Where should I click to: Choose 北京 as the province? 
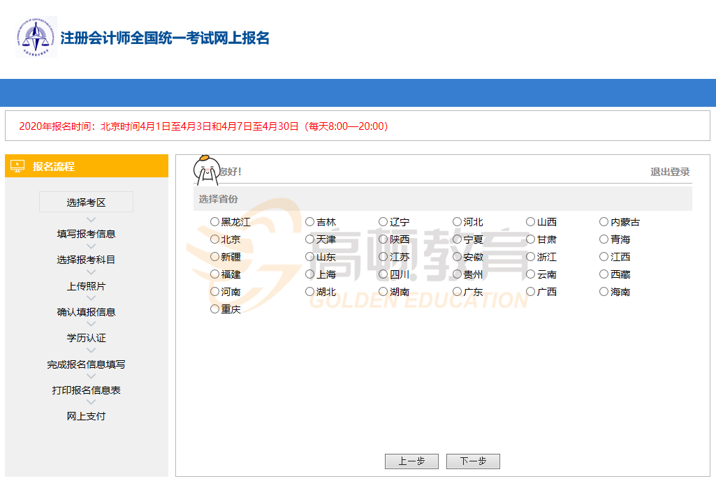tap(215, 239)
